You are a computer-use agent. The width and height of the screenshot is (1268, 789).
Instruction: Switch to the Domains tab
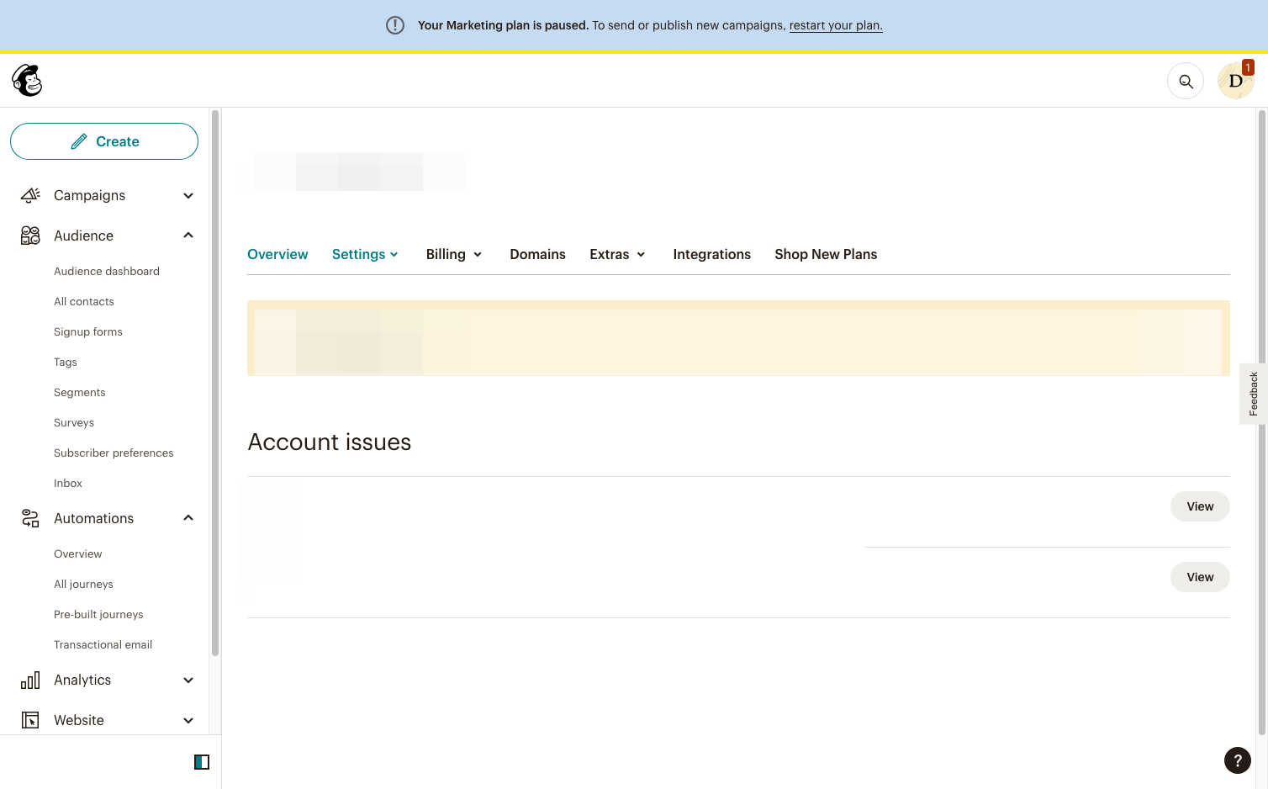537,254
